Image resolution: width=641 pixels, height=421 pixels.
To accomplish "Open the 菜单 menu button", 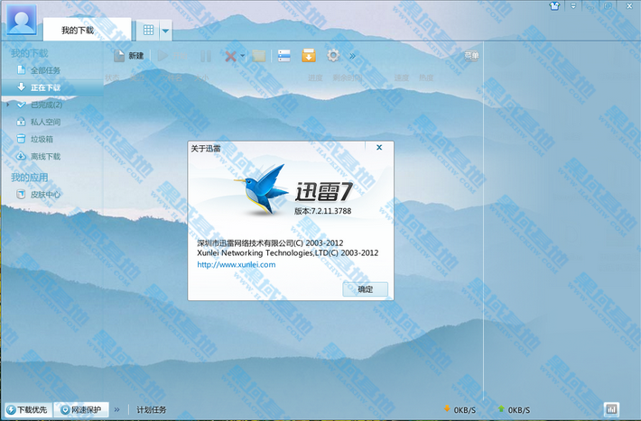I will coord(471,56).
